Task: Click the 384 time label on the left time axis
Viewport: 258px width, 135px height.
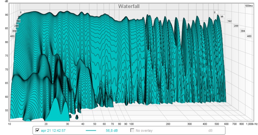Action: (x=14, y=31)
